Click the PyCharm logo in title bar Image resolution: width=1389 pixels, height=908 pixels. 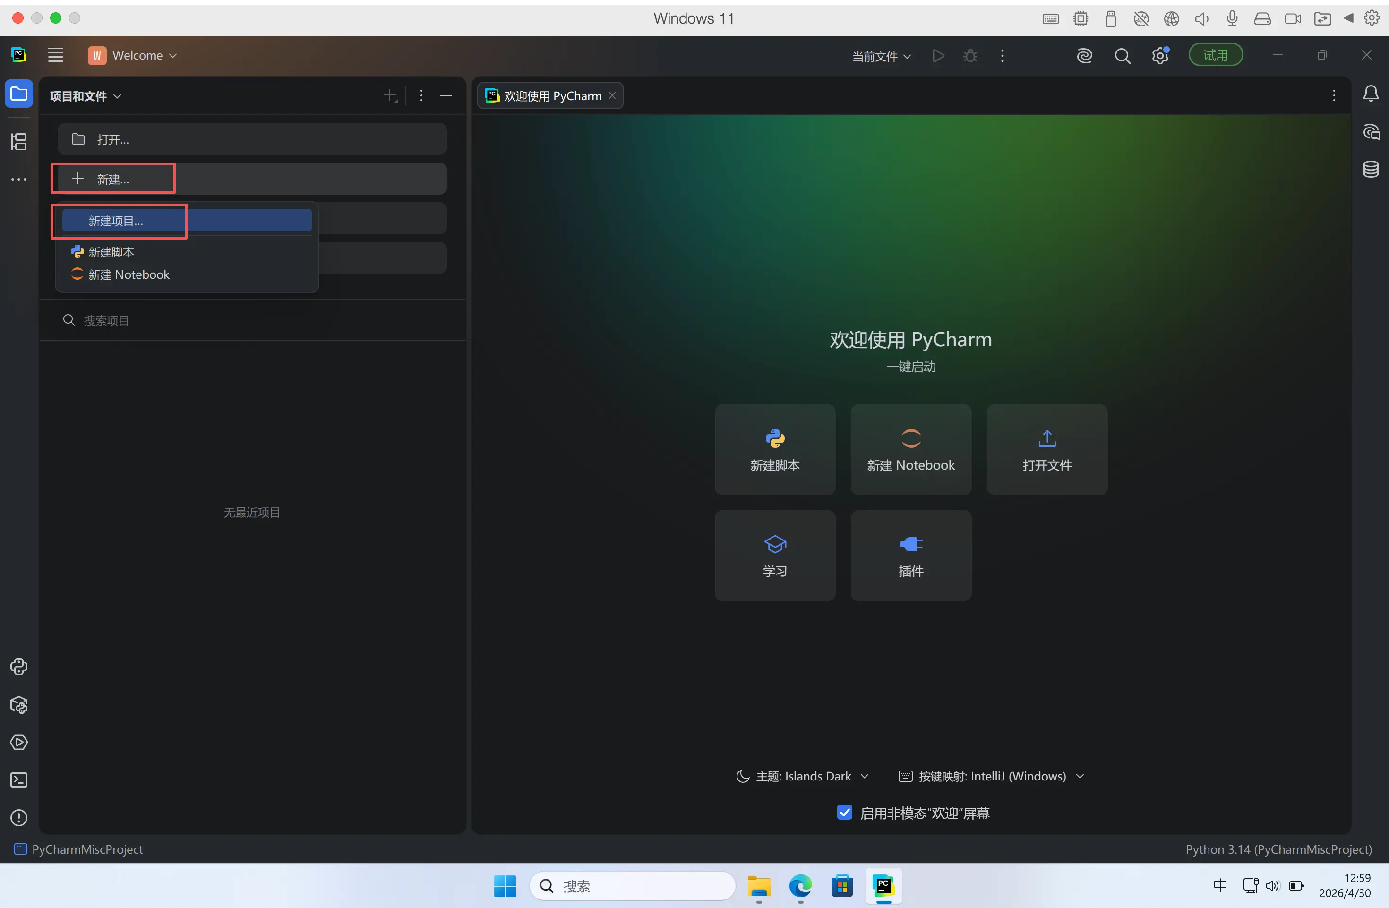pos(19,55)
